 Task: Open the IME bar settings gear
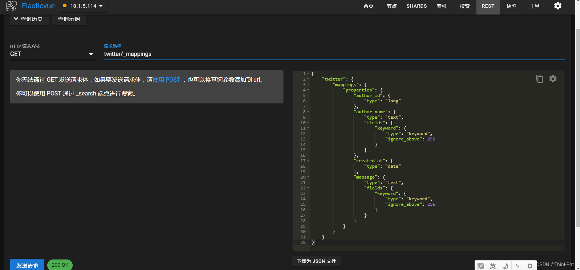(530, 266)
